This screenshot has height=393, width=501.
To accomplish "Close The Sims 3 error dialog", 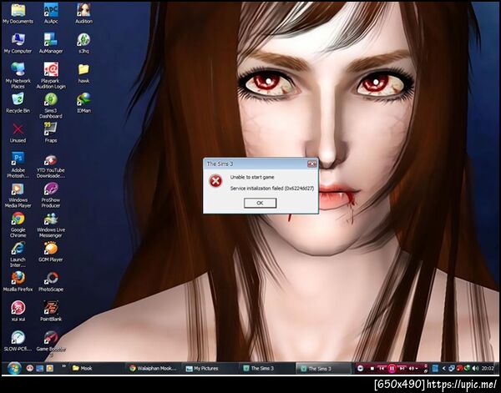I will tap(311, 164).
